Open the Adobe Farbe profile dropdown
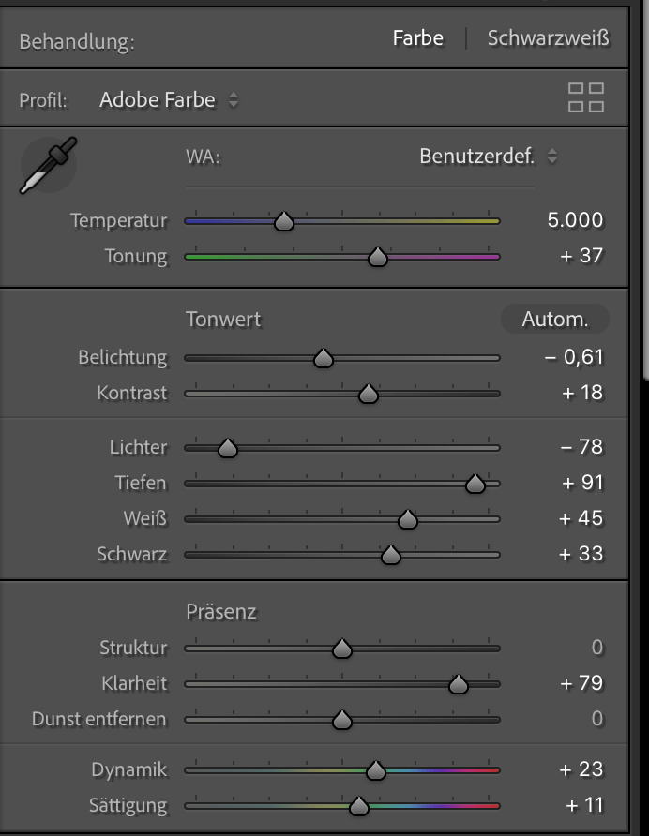649x836 pixels. (x=169, y=99)
